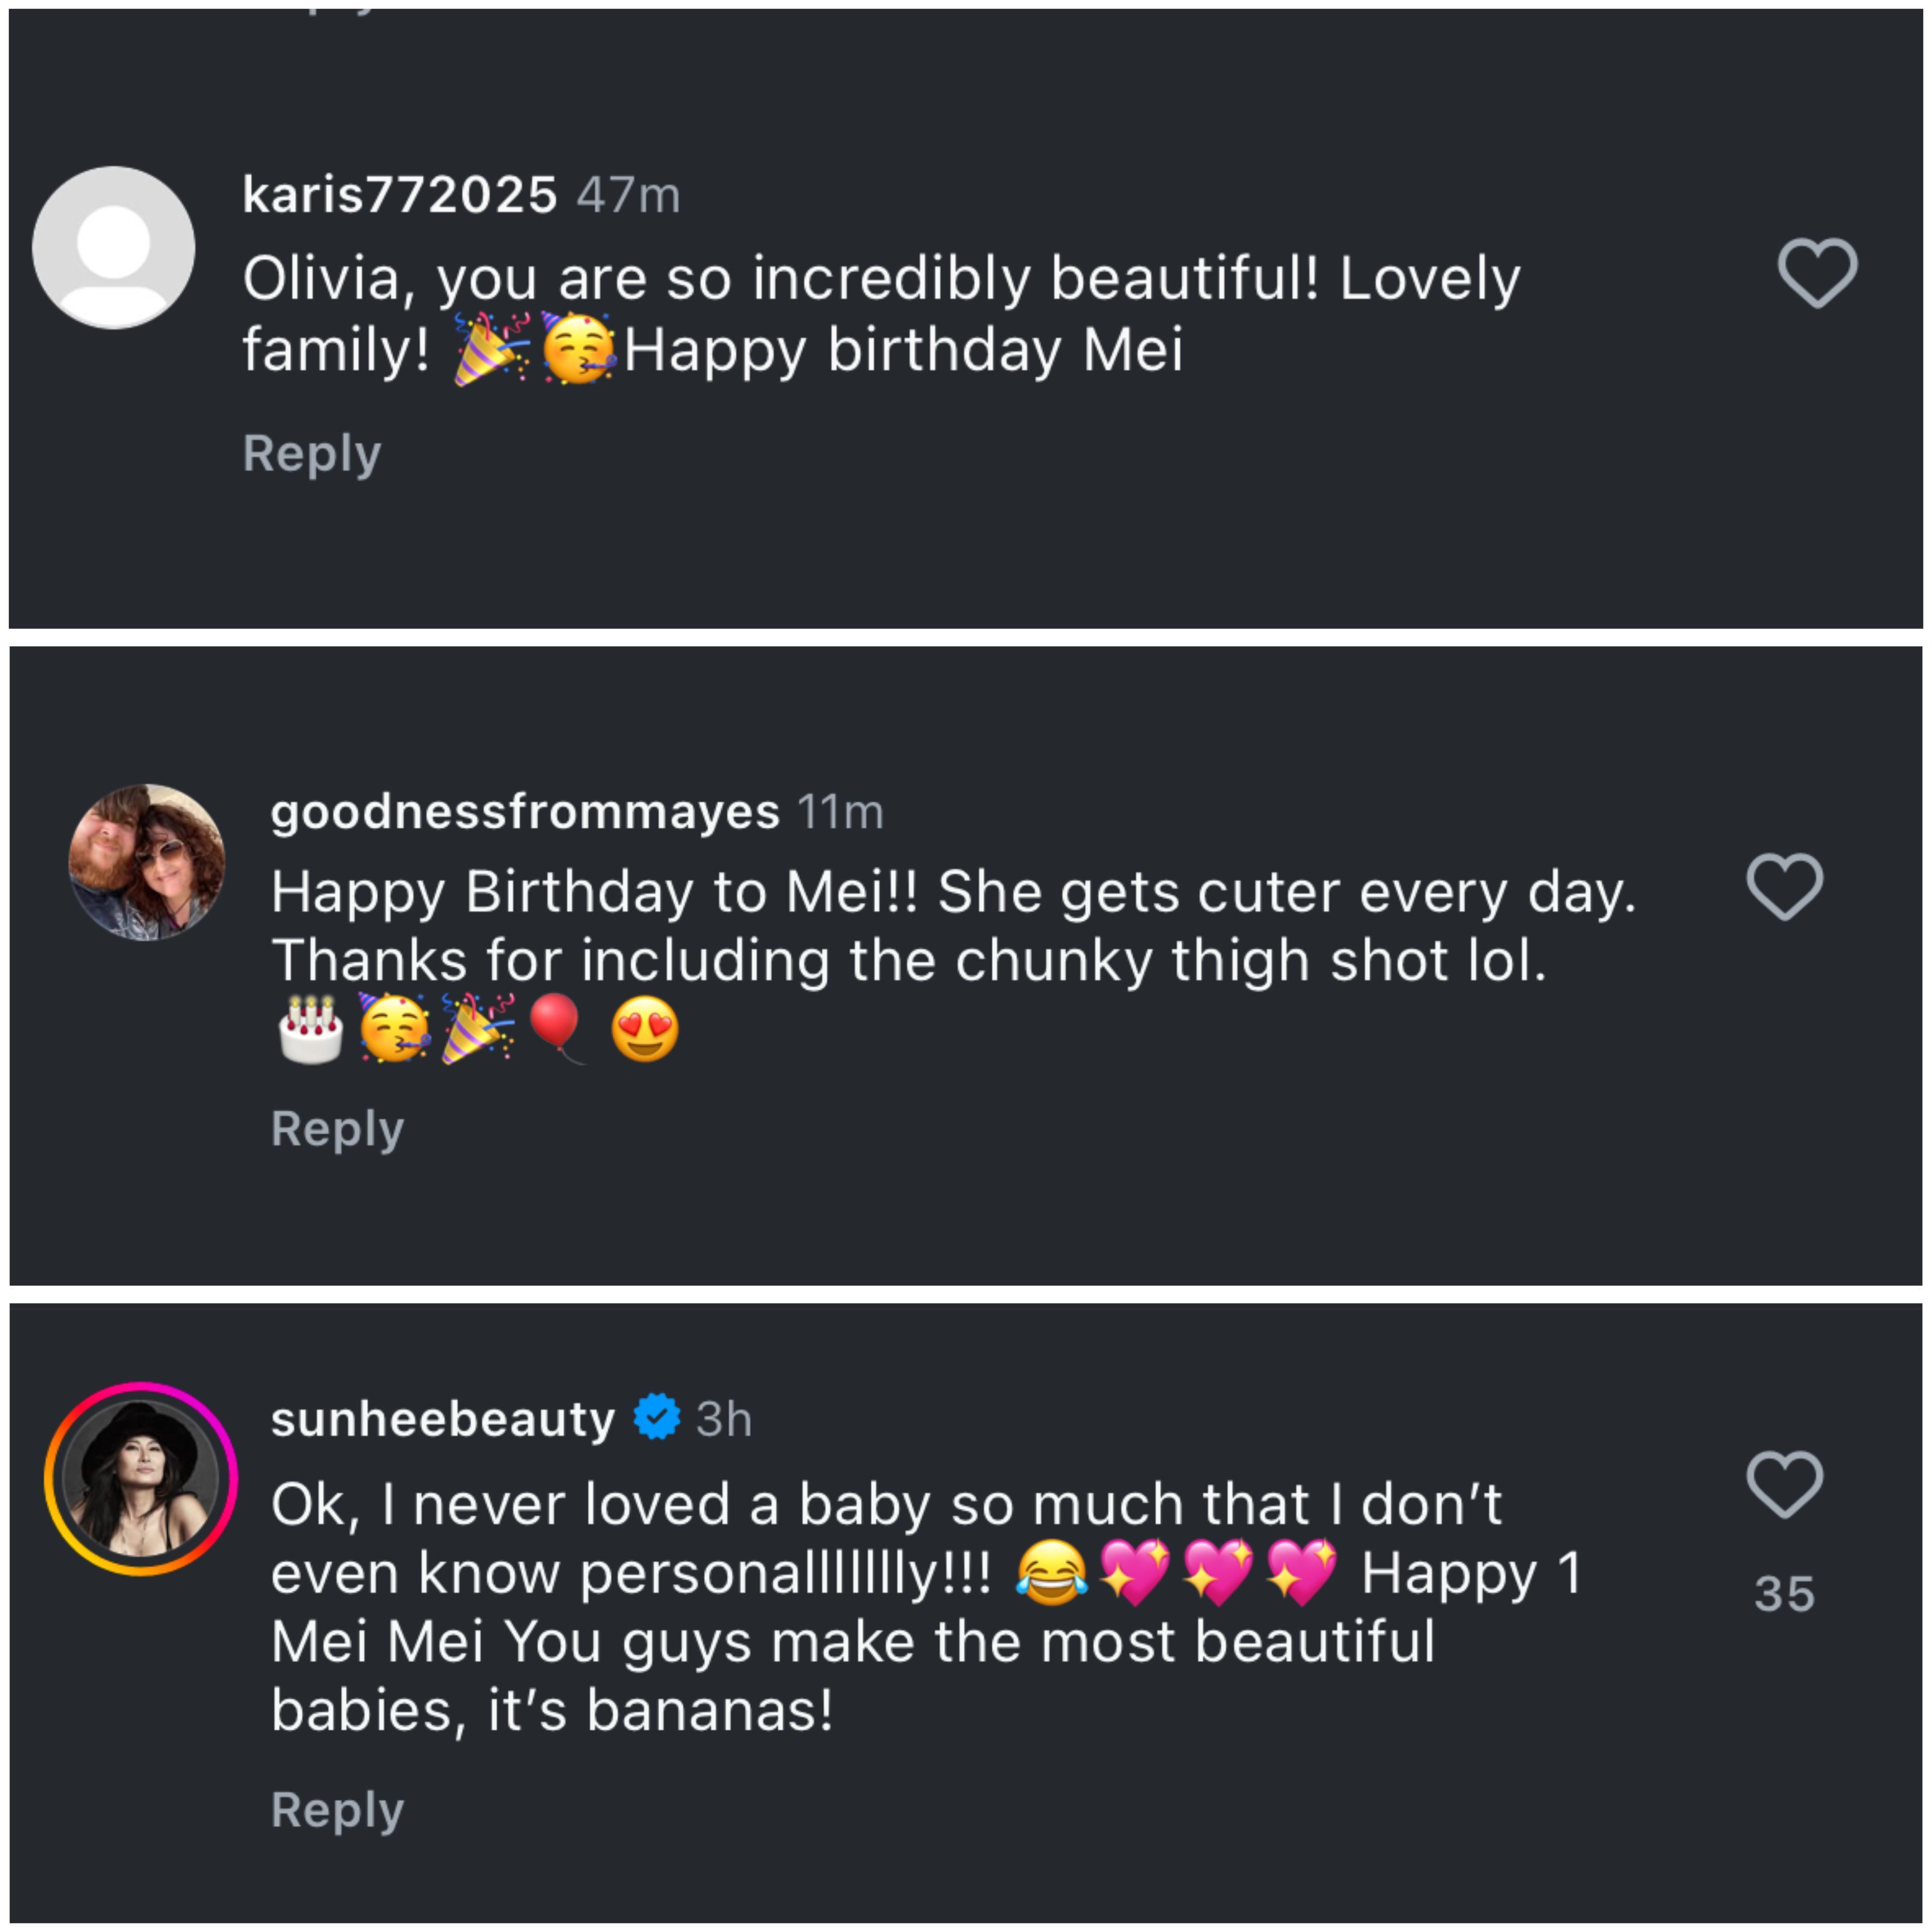Go to sunheebeauty's profile via username
The height and width of the screenshot is (1932, 1932).
[442, 1419]
